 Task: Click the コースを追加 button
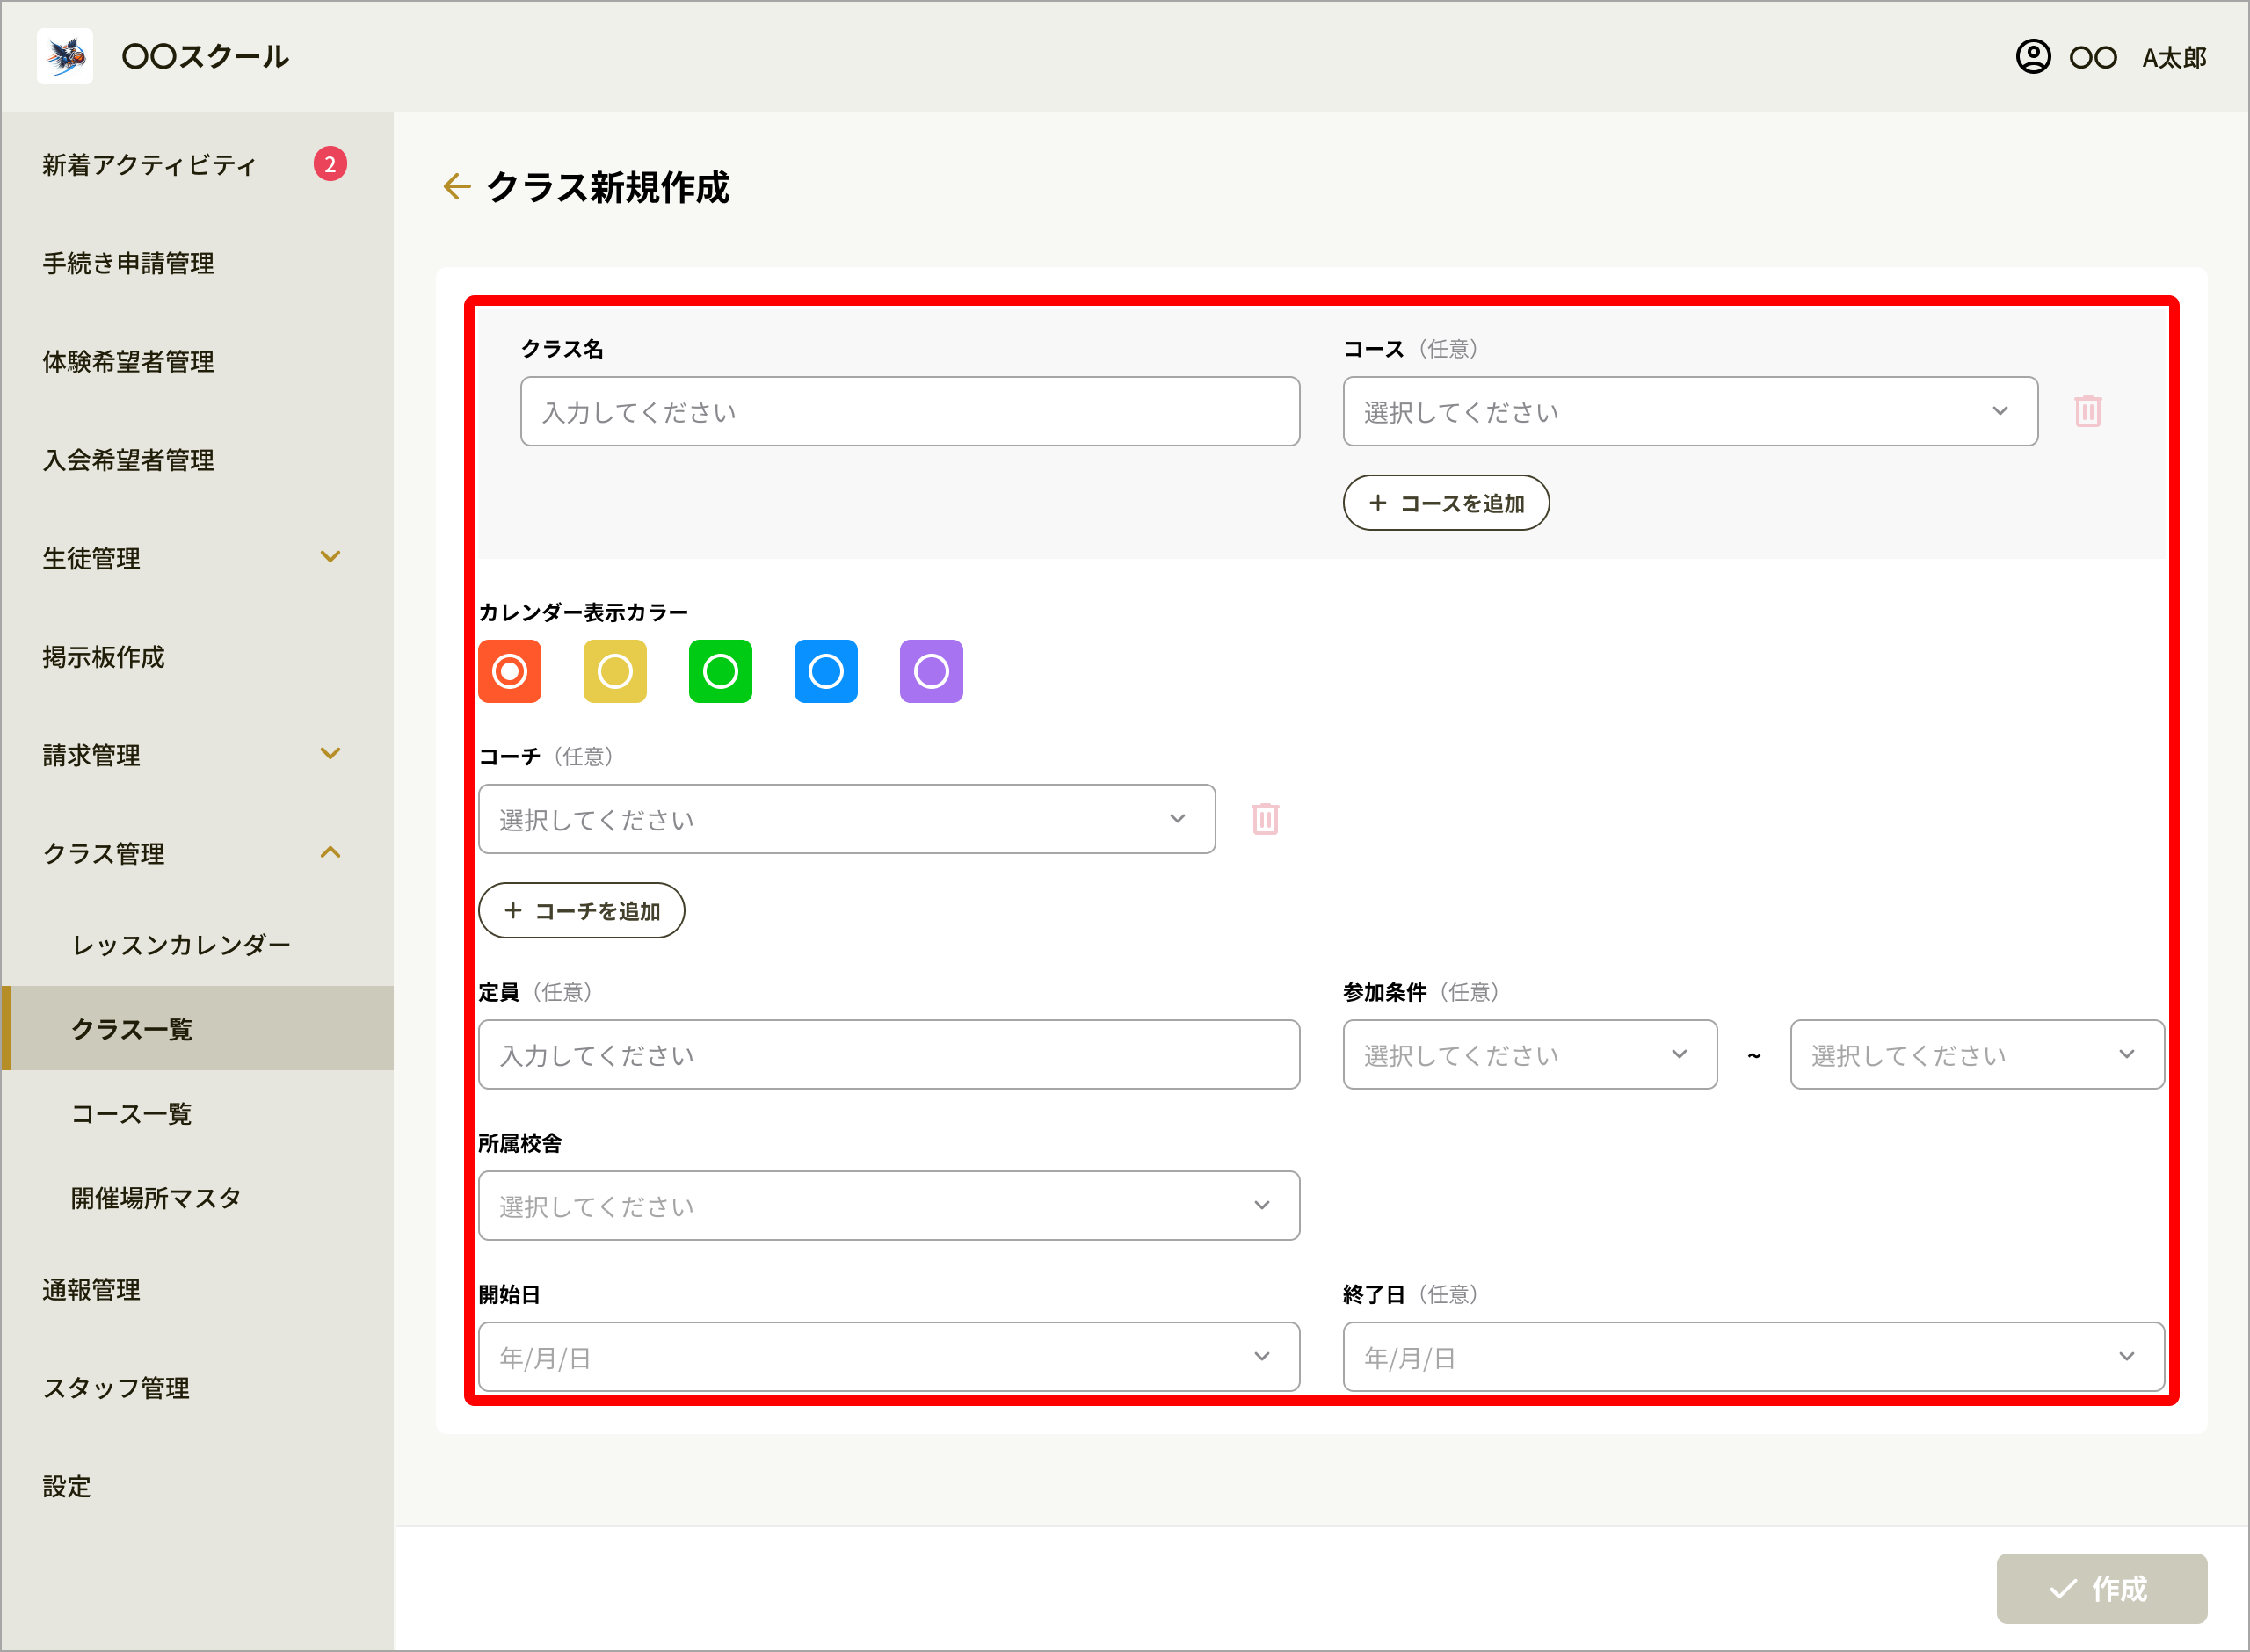(1446, 503)
